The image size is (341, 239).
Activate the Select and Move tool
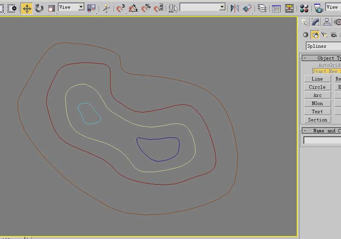coord(27,9)
